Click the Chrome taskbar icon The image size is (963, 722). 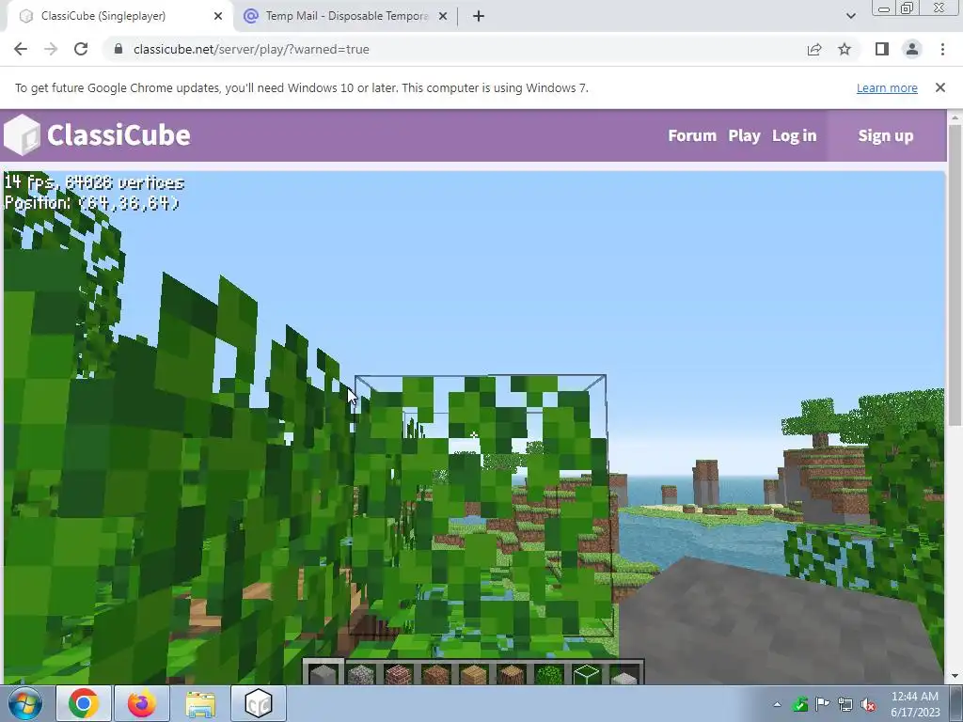coord(84,703)
